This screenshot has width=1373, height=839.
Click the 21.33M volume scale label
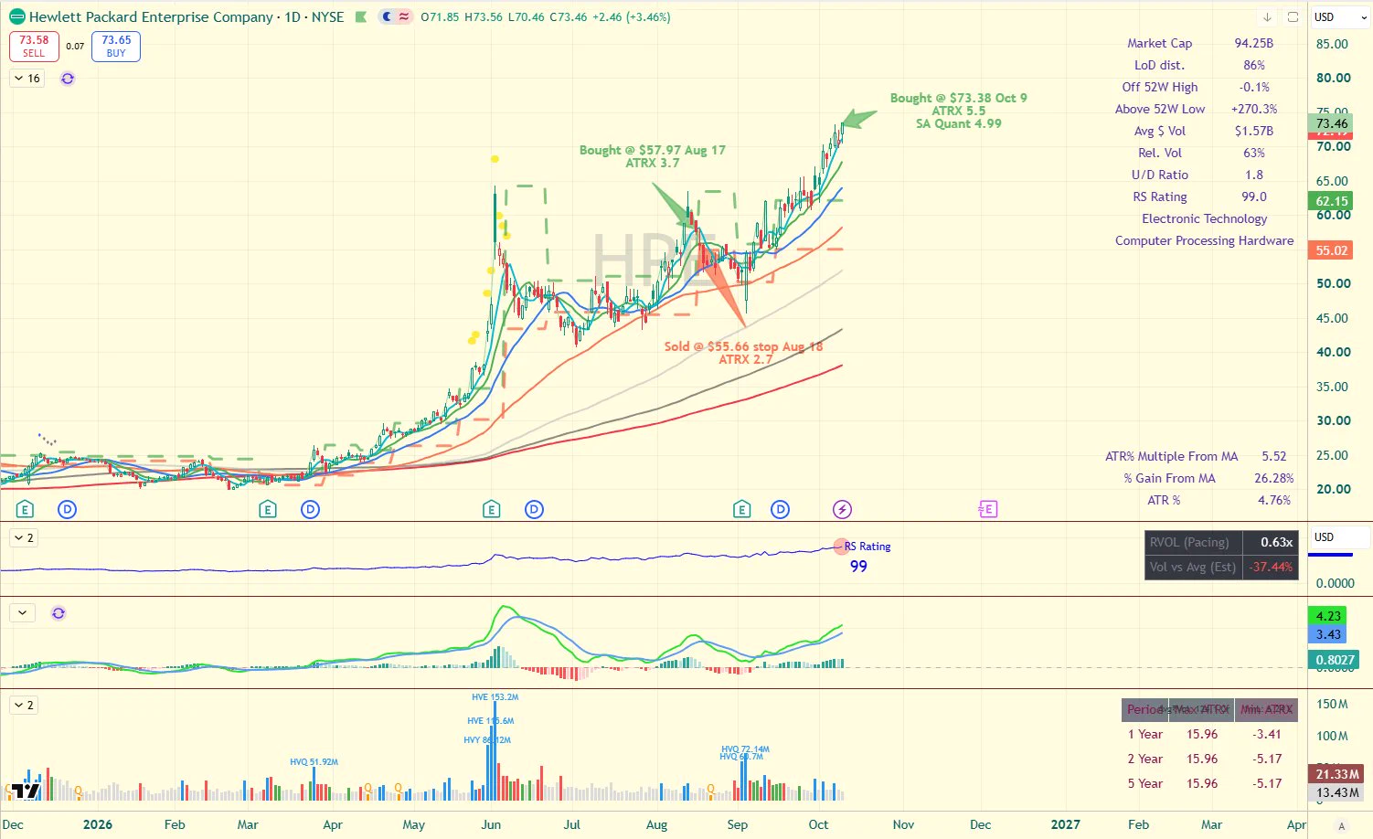[1336, 774]
